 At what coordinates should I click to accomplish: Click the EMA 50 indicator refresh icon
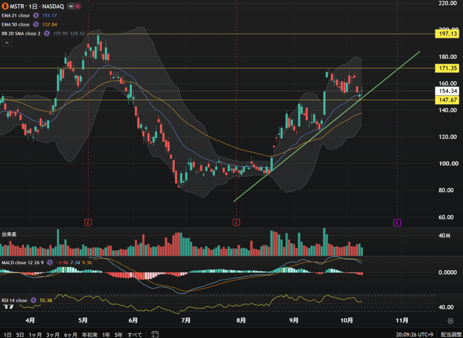[x=36, y=25]
